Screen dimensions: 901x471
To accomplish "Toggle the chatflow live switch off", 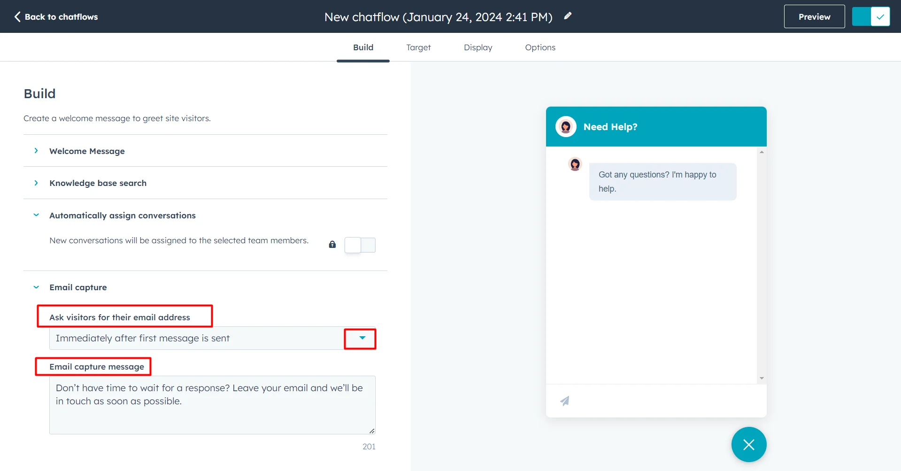I will tap(861, 16).
